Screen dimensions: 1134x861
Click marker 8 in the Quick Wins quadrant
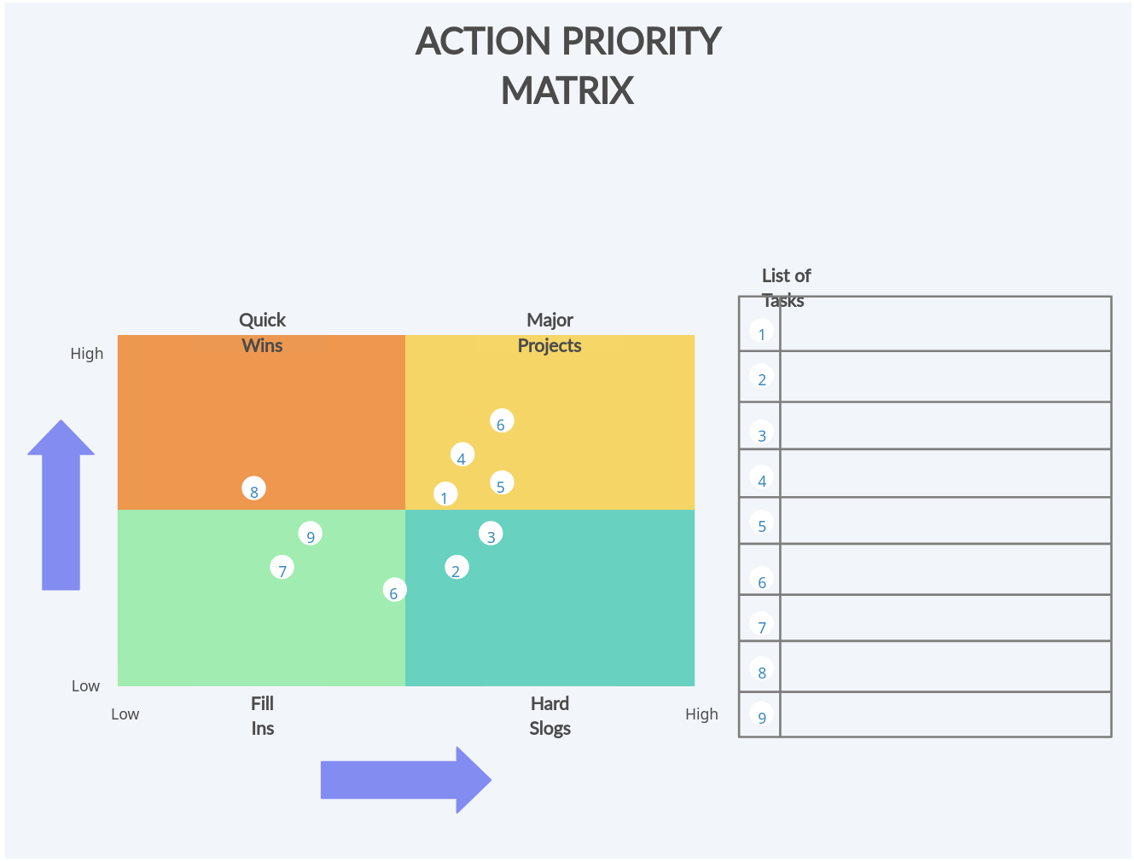(x=254, y=489)
